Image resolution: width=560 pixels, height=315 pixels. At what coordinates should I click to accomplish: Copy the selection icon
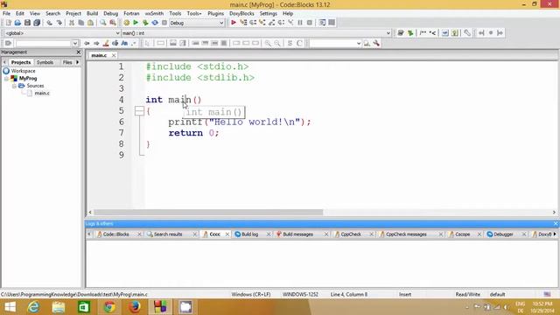(81, 23)
